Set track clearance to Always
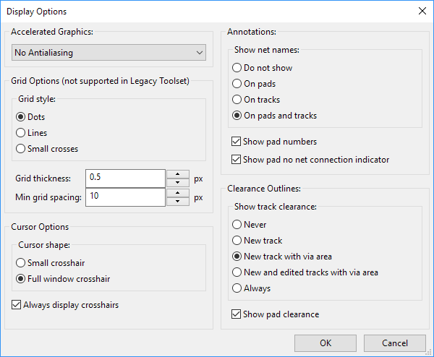This screenshot has width=434, height=357. (x=251, y=288)
